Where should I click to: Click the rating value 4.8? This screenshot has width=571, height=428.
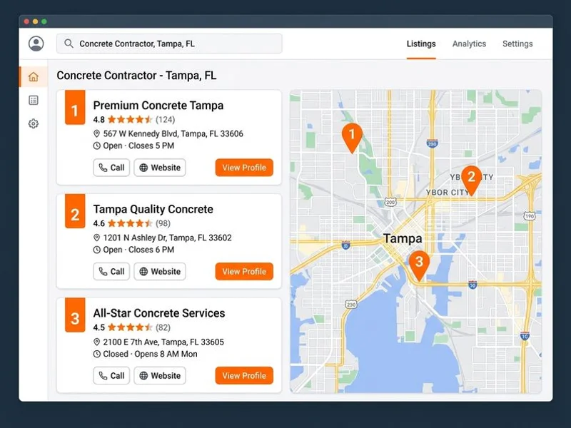98,119
